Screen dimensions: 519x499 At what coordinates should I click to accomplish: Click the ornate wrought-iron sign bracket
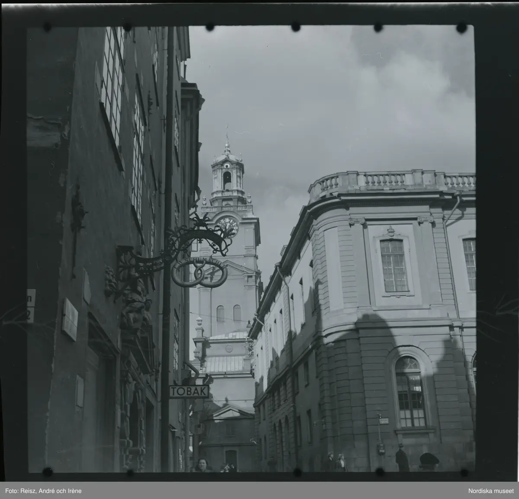click(x=173, y=246)
